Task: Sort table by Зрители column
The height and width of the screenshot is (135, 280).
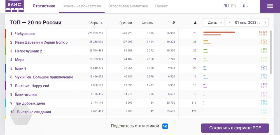Action: pos(125,23)
